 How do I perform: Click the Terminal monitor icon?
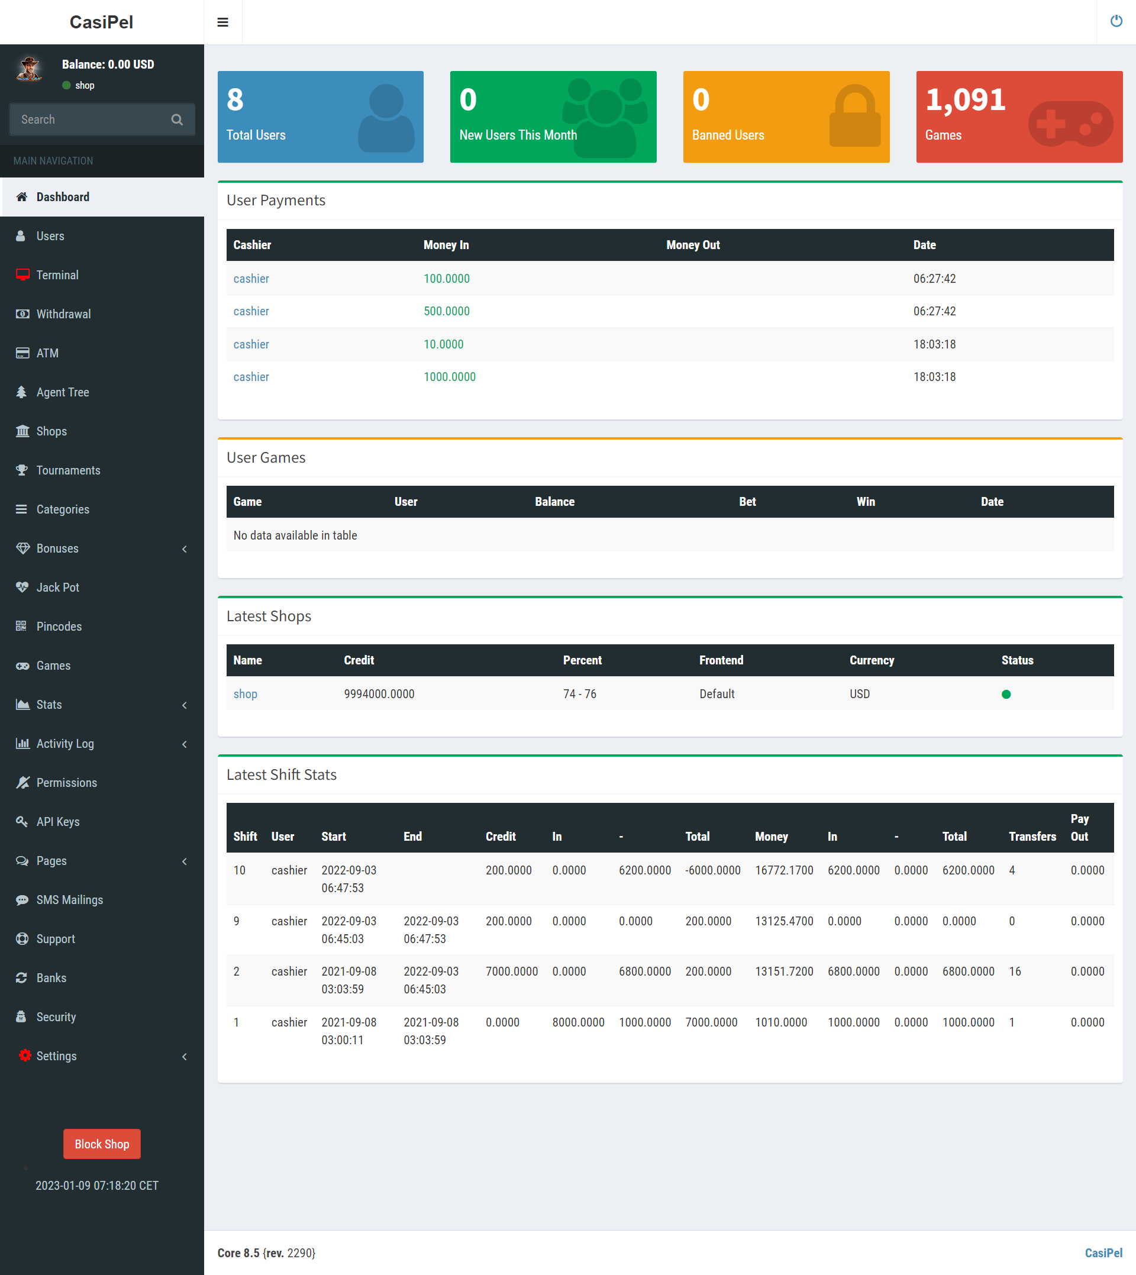22,275
